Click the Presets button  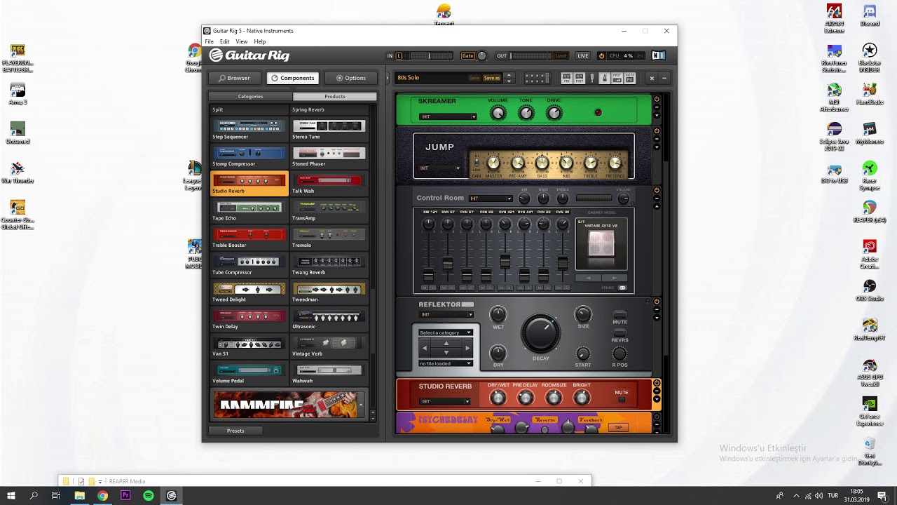[x=235, y=431]
